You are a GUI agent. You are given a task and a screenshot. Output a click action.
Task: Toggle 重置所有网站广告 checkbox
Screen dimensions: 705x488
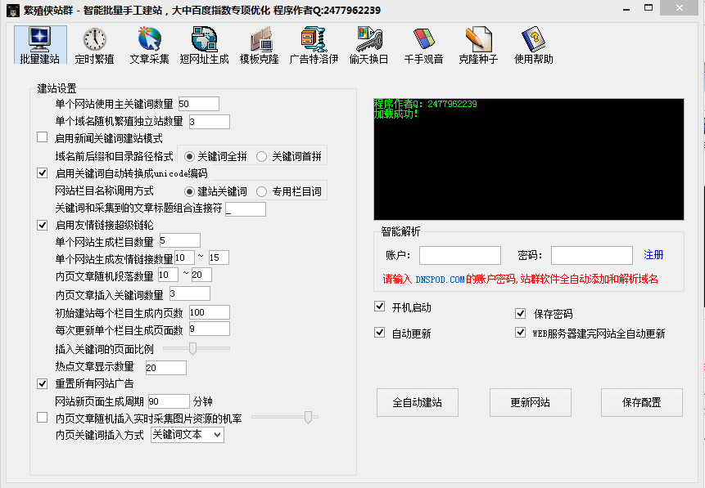(x=43, y=383)
